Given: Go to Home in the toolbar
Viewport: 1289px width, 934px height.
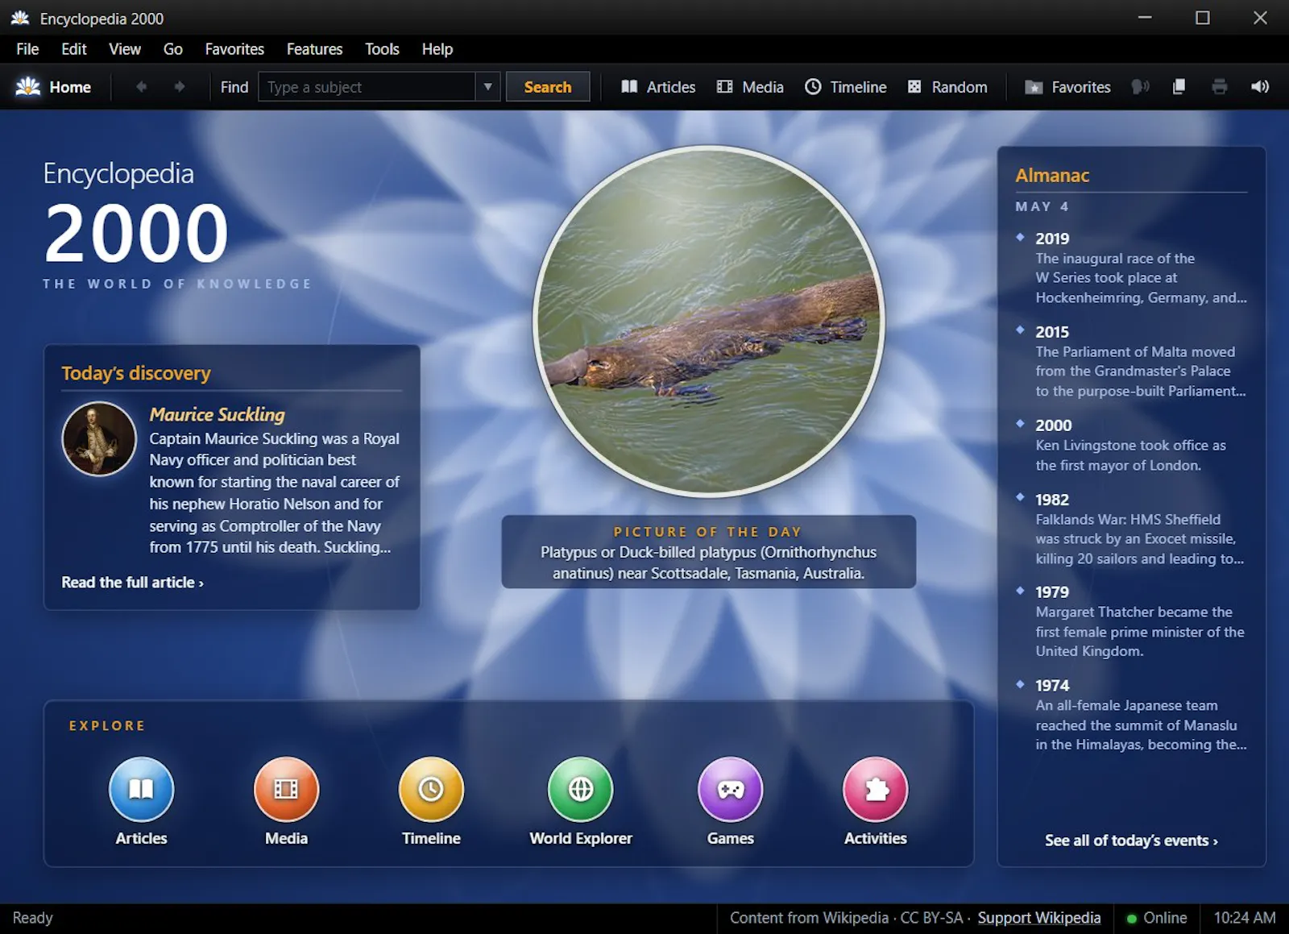Looking at the screenshot, I should (53, 87).
